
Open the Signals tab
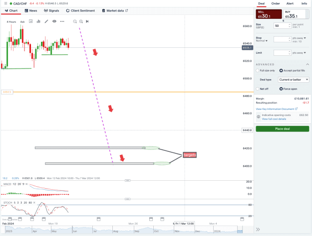51,10
